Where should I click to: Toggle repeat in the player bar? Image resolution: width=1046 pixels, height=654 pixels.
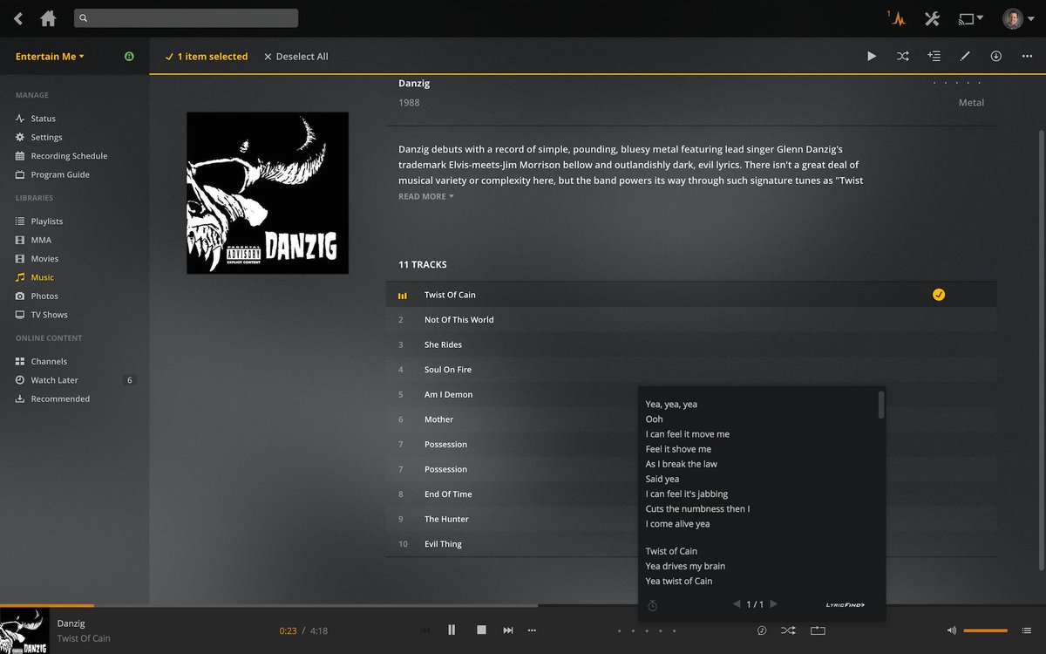coord(818,630)
